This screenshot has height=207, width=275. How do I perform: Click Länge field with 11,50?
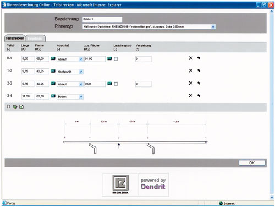[28, 96]
